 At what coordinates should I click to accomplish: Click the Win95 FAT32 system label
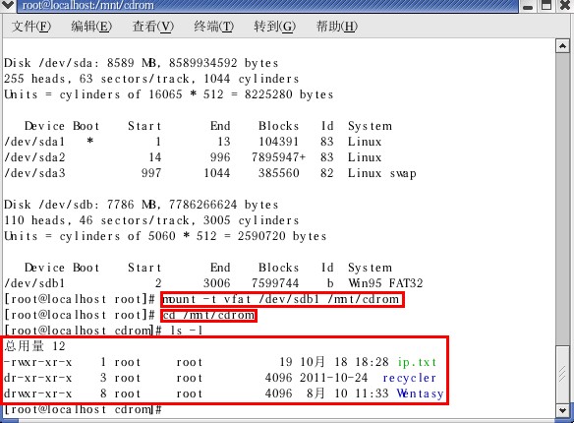[385, 283]
